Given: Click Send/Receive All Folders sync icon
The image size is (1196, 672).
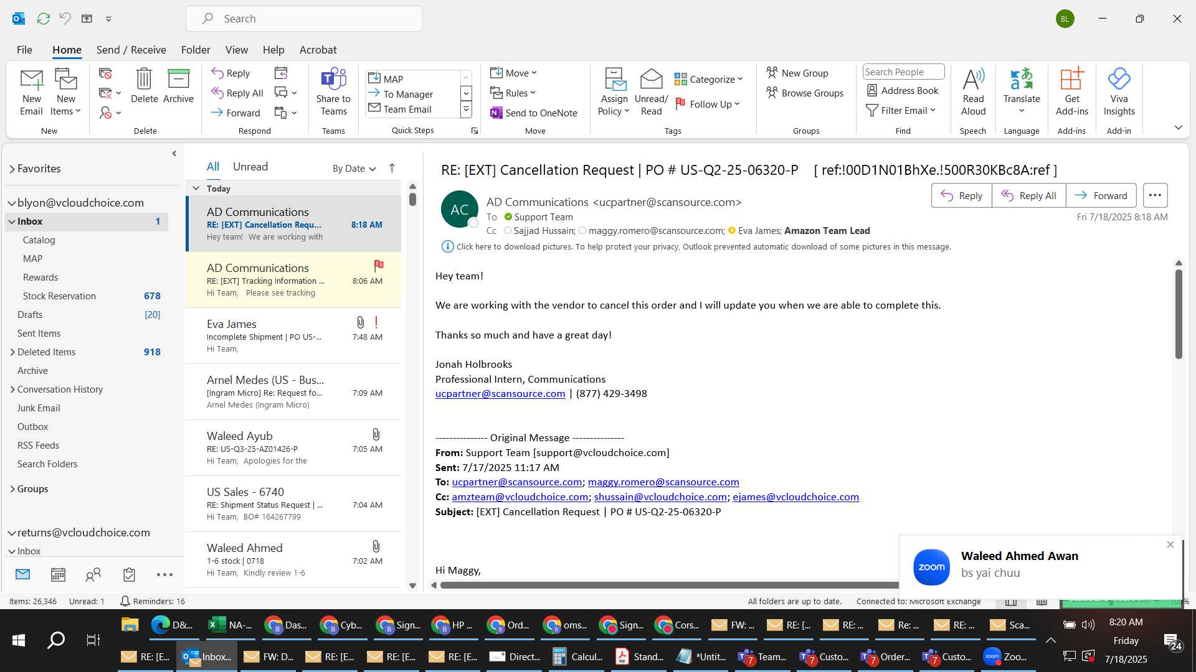Looking at the screenshot, I should pos(43,19).
